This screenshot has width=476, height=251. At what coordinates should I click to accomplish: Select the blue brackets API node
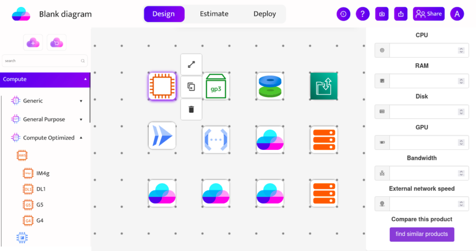coord(216,140)
